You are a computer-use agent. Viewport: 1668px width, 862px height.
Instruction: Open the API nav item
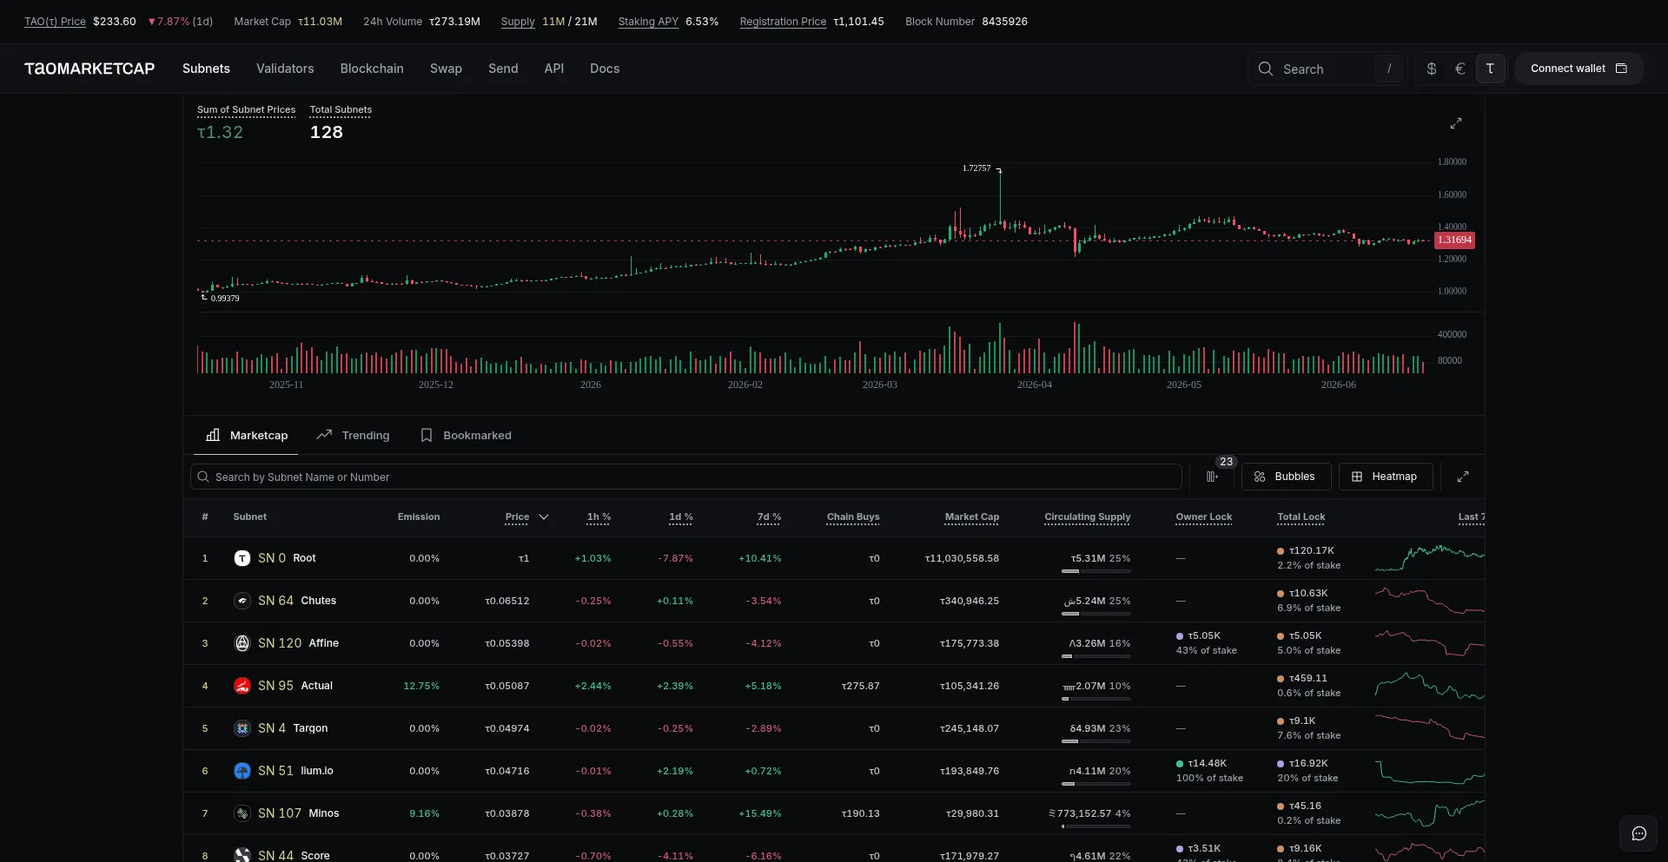point(554,69)
